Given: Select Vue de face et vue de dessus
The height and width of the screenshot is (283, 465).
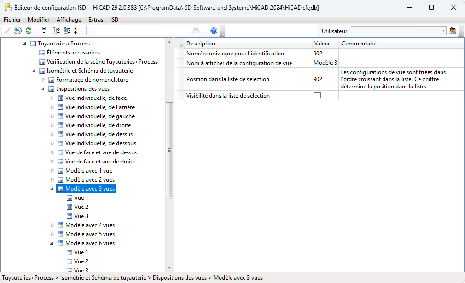Looking at the screenshot, I should pos(101,152).
